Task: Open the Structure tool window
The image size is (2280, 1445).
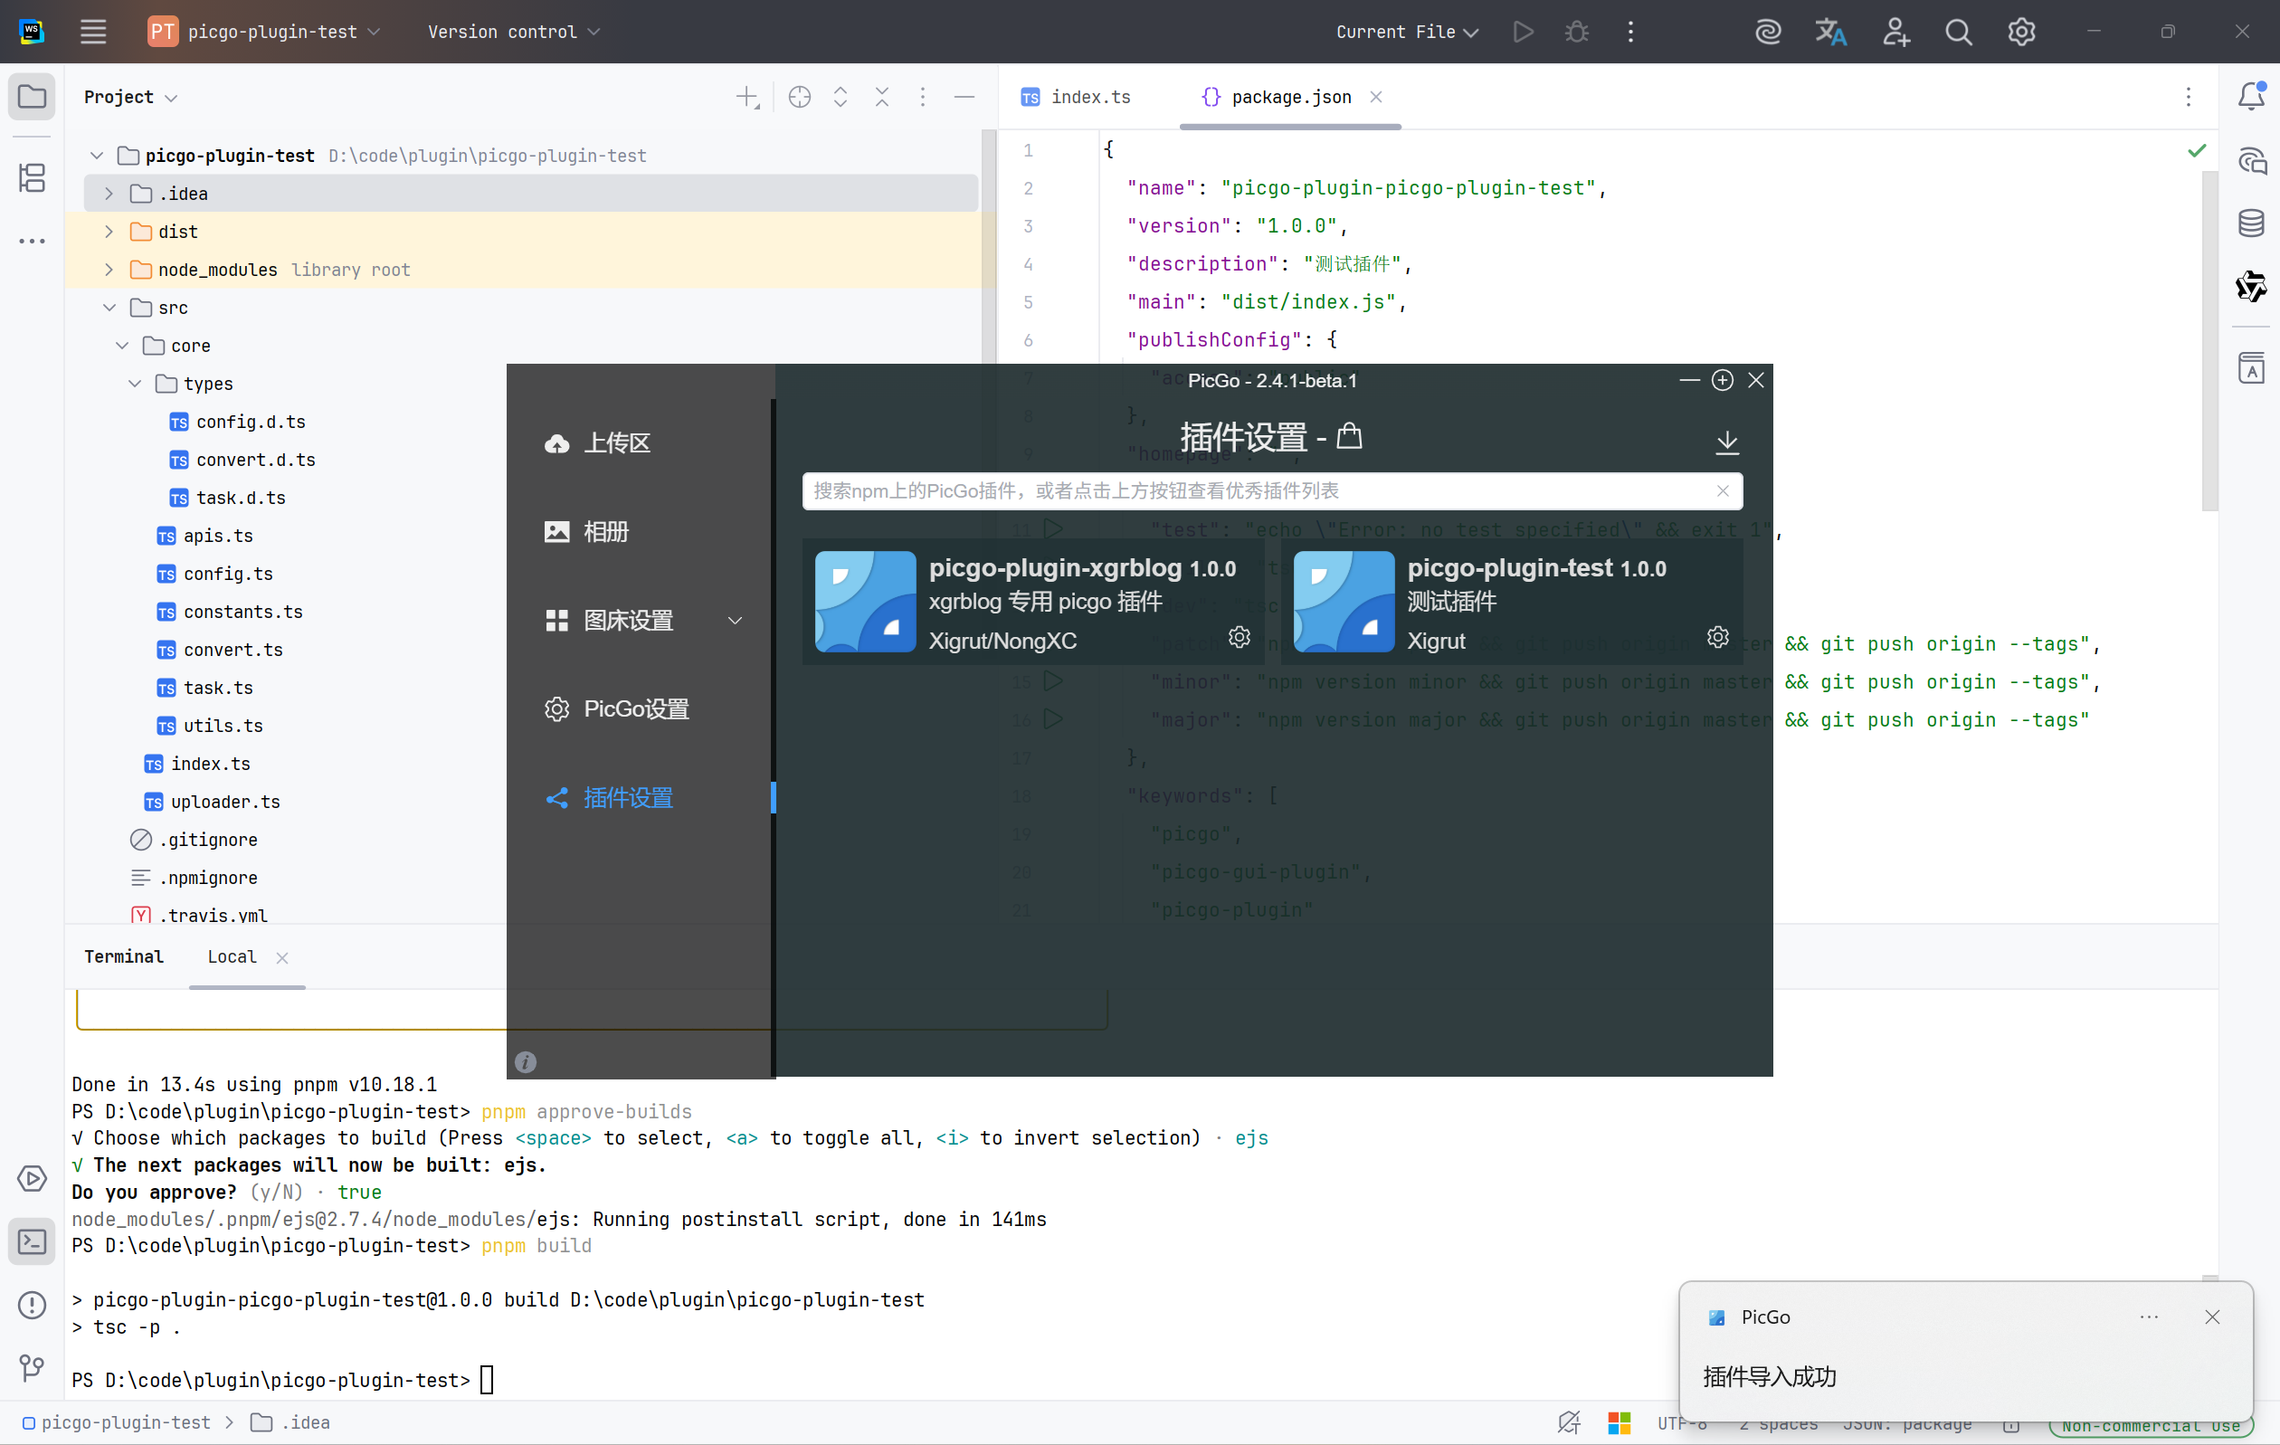Action: coord(33,177)
